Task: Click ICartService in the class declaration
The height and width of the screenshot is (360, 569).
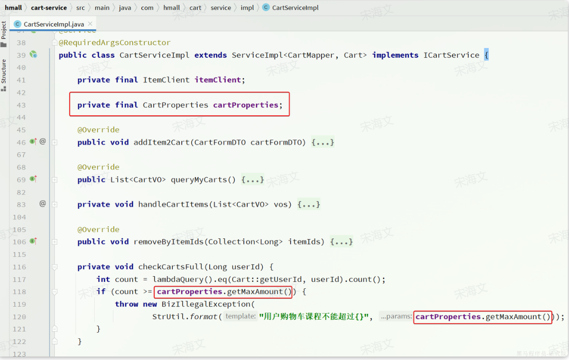Action: tap(451, 55)
